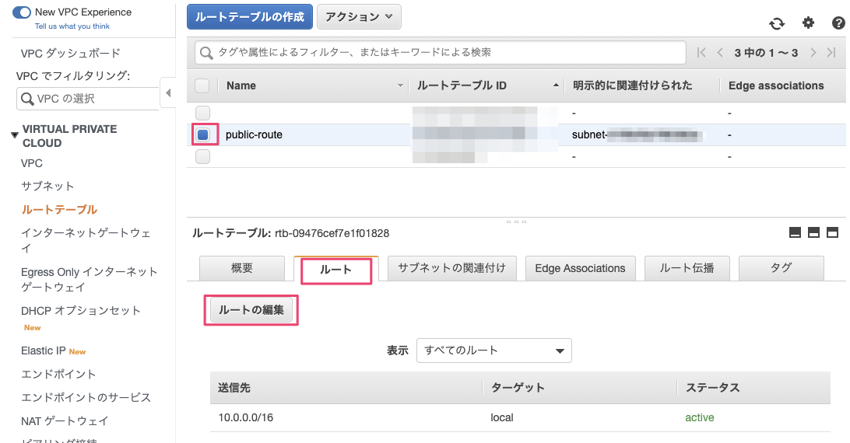Toggle the New VPC Experience switch
Screen dimensions: 850x443
[22, 12]
